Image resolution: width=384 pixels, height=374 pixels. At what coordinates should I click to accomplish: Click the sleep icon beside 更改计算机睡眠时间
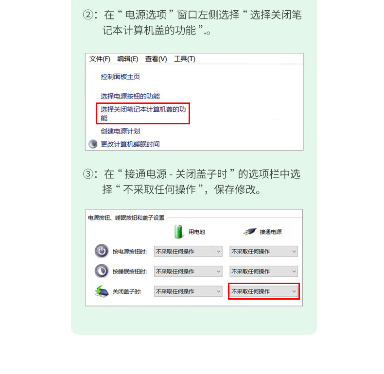coord(93,144)
